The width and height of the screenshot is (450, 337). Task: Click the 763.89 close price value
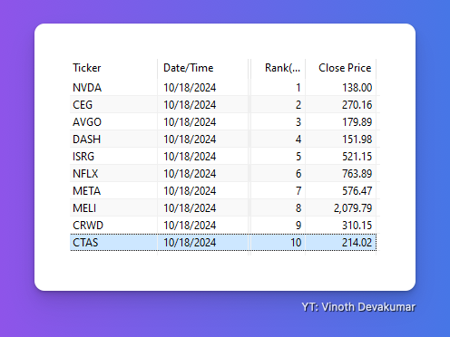[x=357, y=174]
